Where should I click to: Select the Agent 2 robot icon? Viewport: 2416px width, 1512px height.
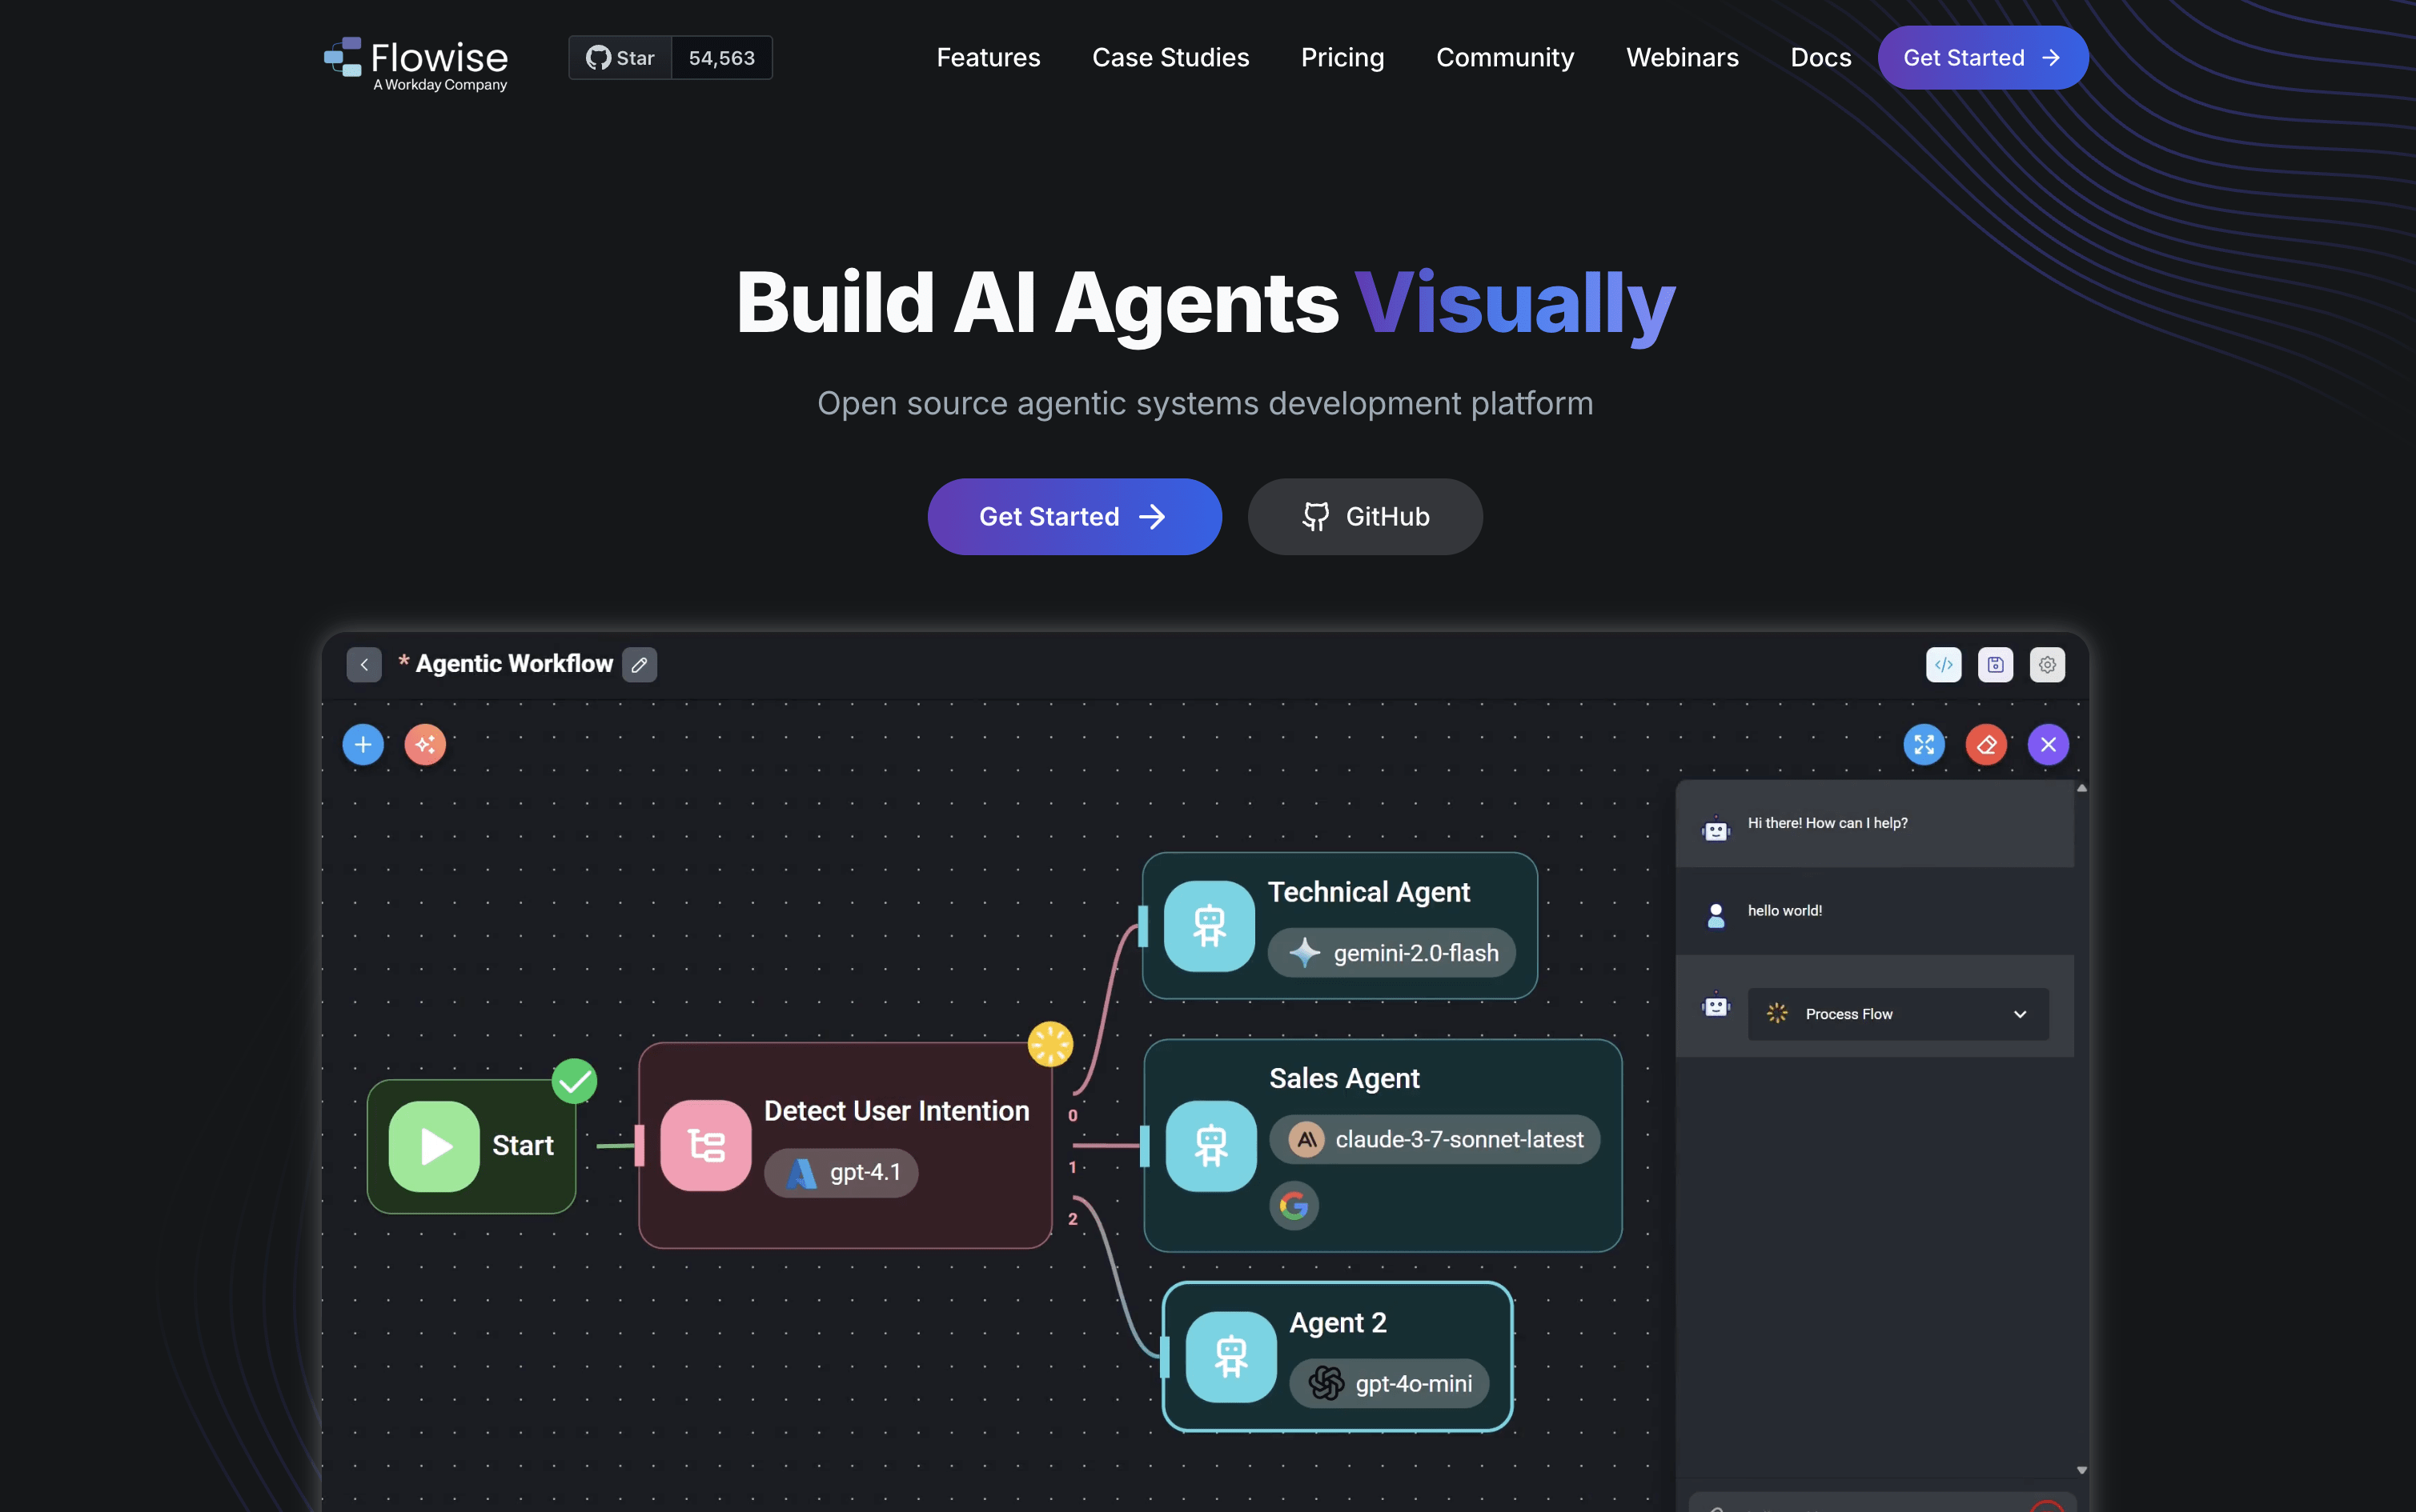1230,1357
